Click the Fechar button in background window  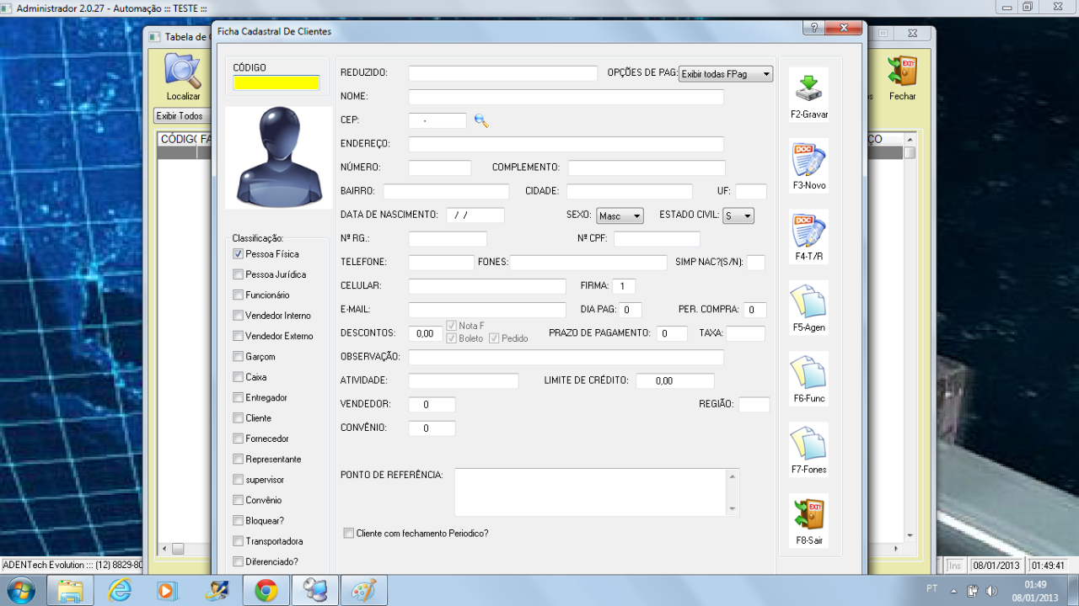902,76
